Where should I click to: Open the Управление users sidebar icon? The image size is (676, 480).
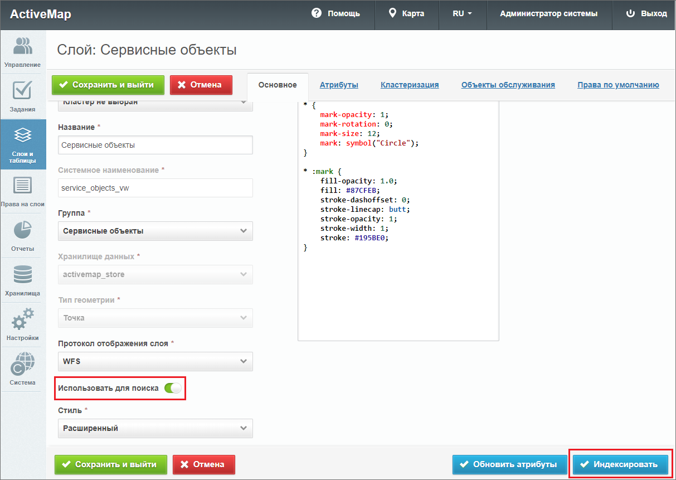point(22,47)
